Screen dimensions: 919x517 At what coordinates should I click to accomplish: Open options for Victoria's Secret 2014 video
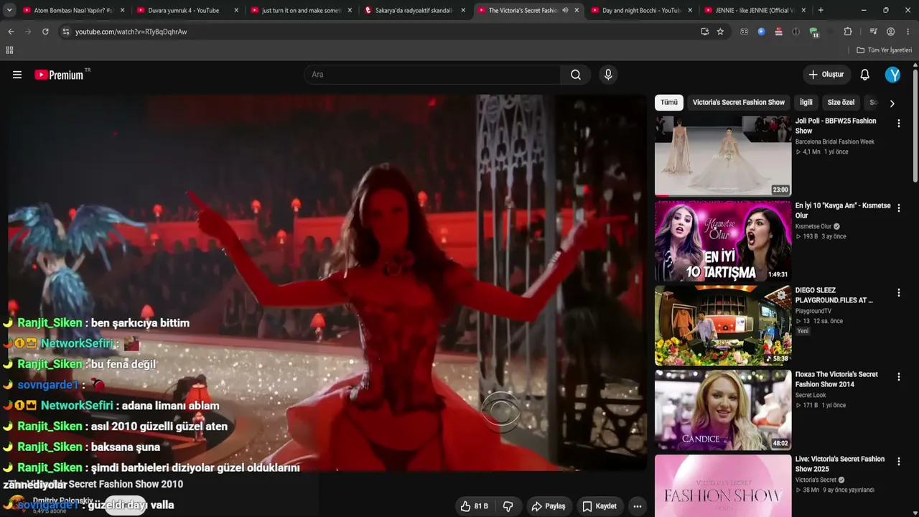[x=898, y=377]
